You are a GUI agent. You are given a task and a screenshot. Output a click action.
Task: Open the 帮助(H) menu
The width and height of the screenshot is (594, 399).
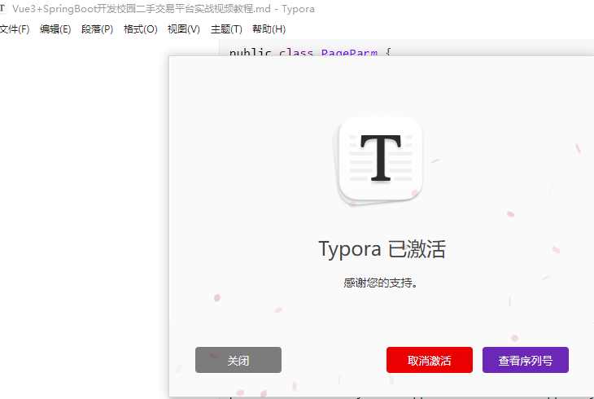269,29
